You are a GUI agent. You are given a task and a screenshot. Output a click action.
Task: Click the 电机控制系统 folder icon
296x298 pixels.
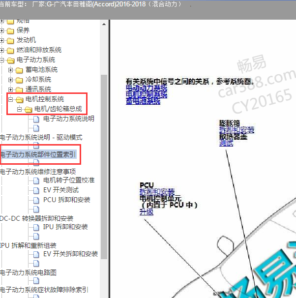tap(19, 99)
